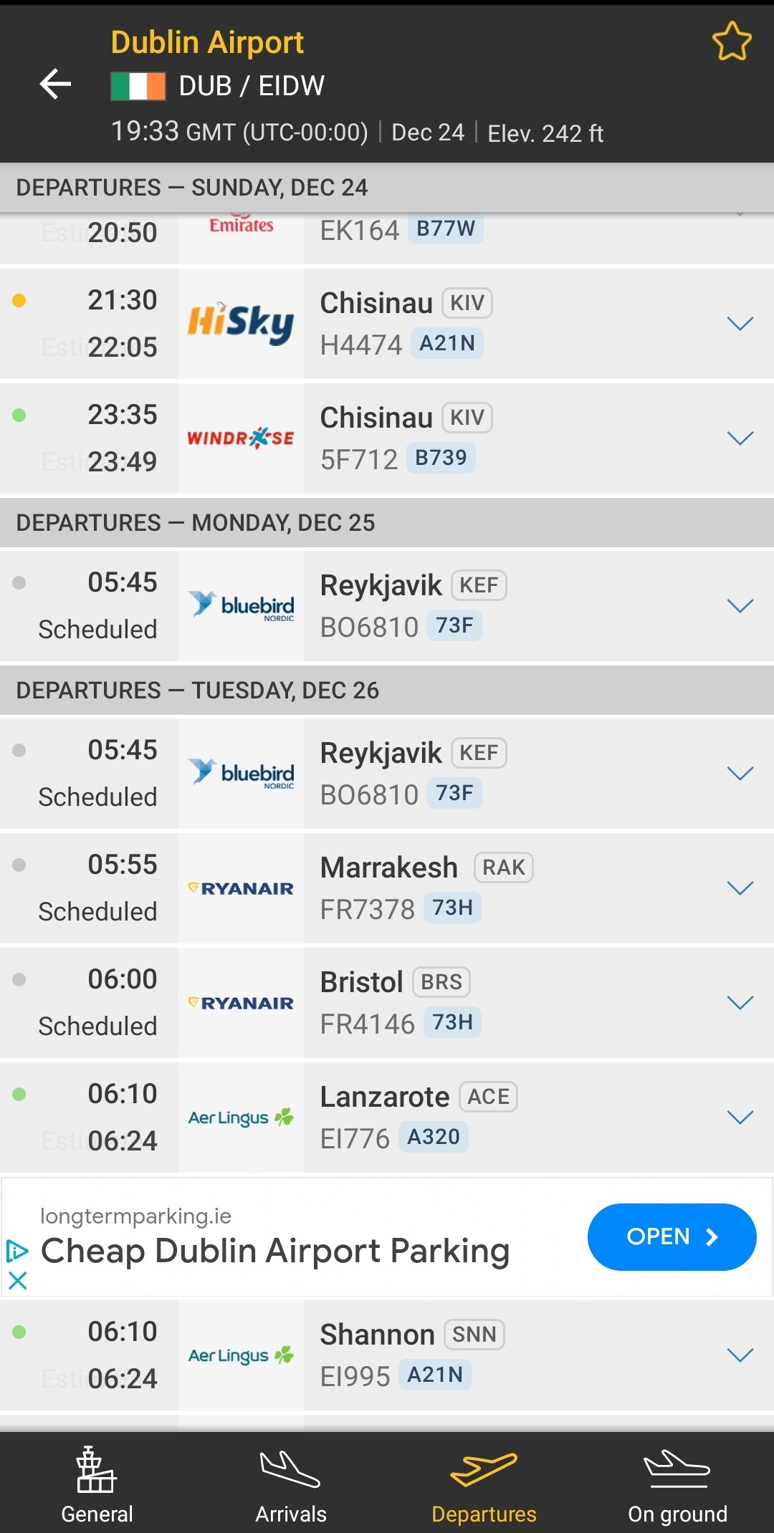Open the On ground tab
Image resolution: width=774 pixels, height=1533 pixels.
(677, 1484)
